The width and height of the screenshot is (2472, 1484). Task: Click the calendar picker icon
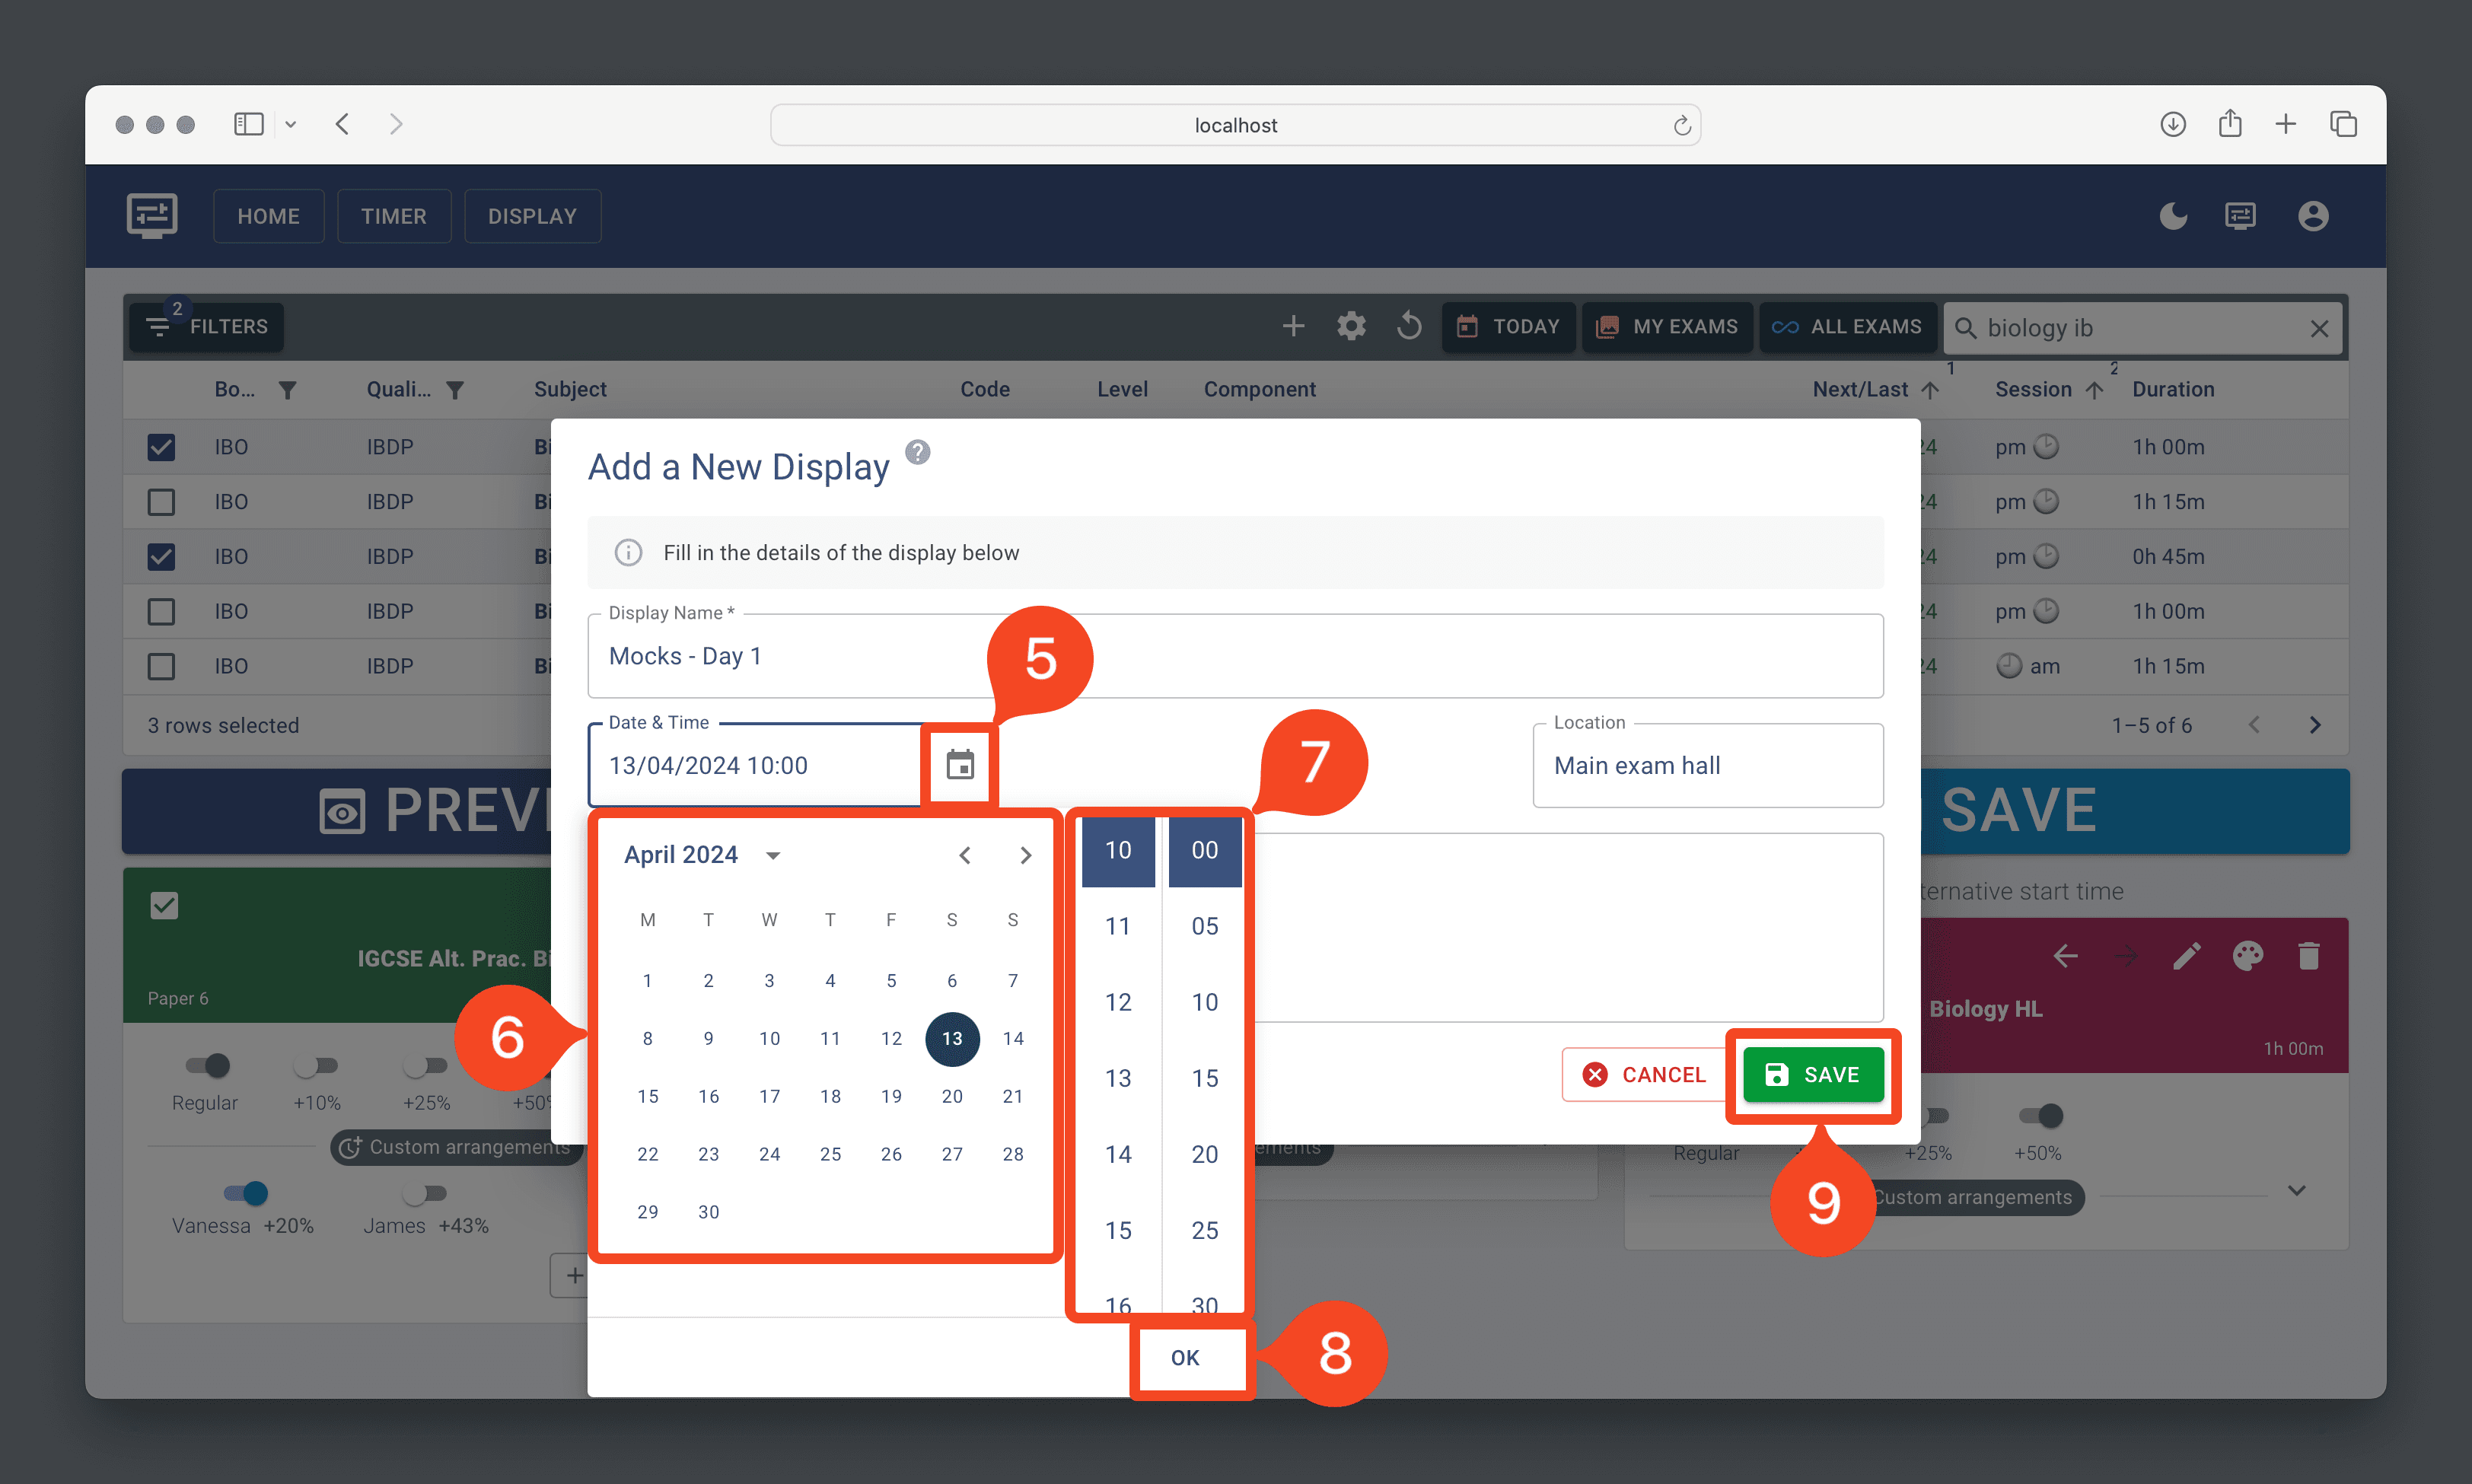(x=962, y=763)
